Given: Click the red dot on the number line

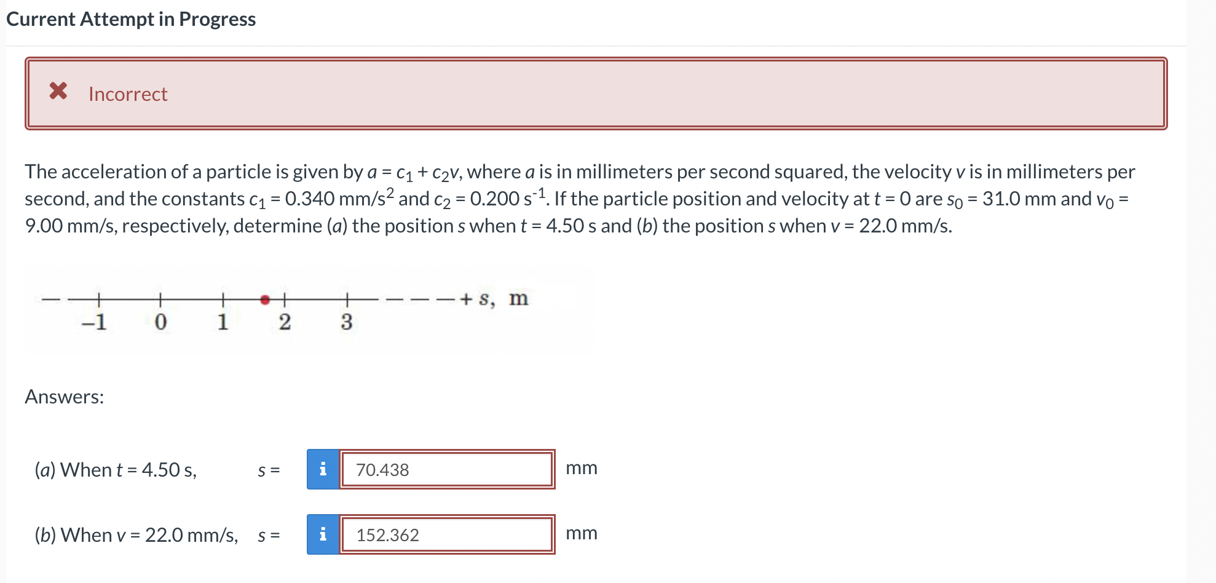Looking at the screenshot, I should pos(266,299).
